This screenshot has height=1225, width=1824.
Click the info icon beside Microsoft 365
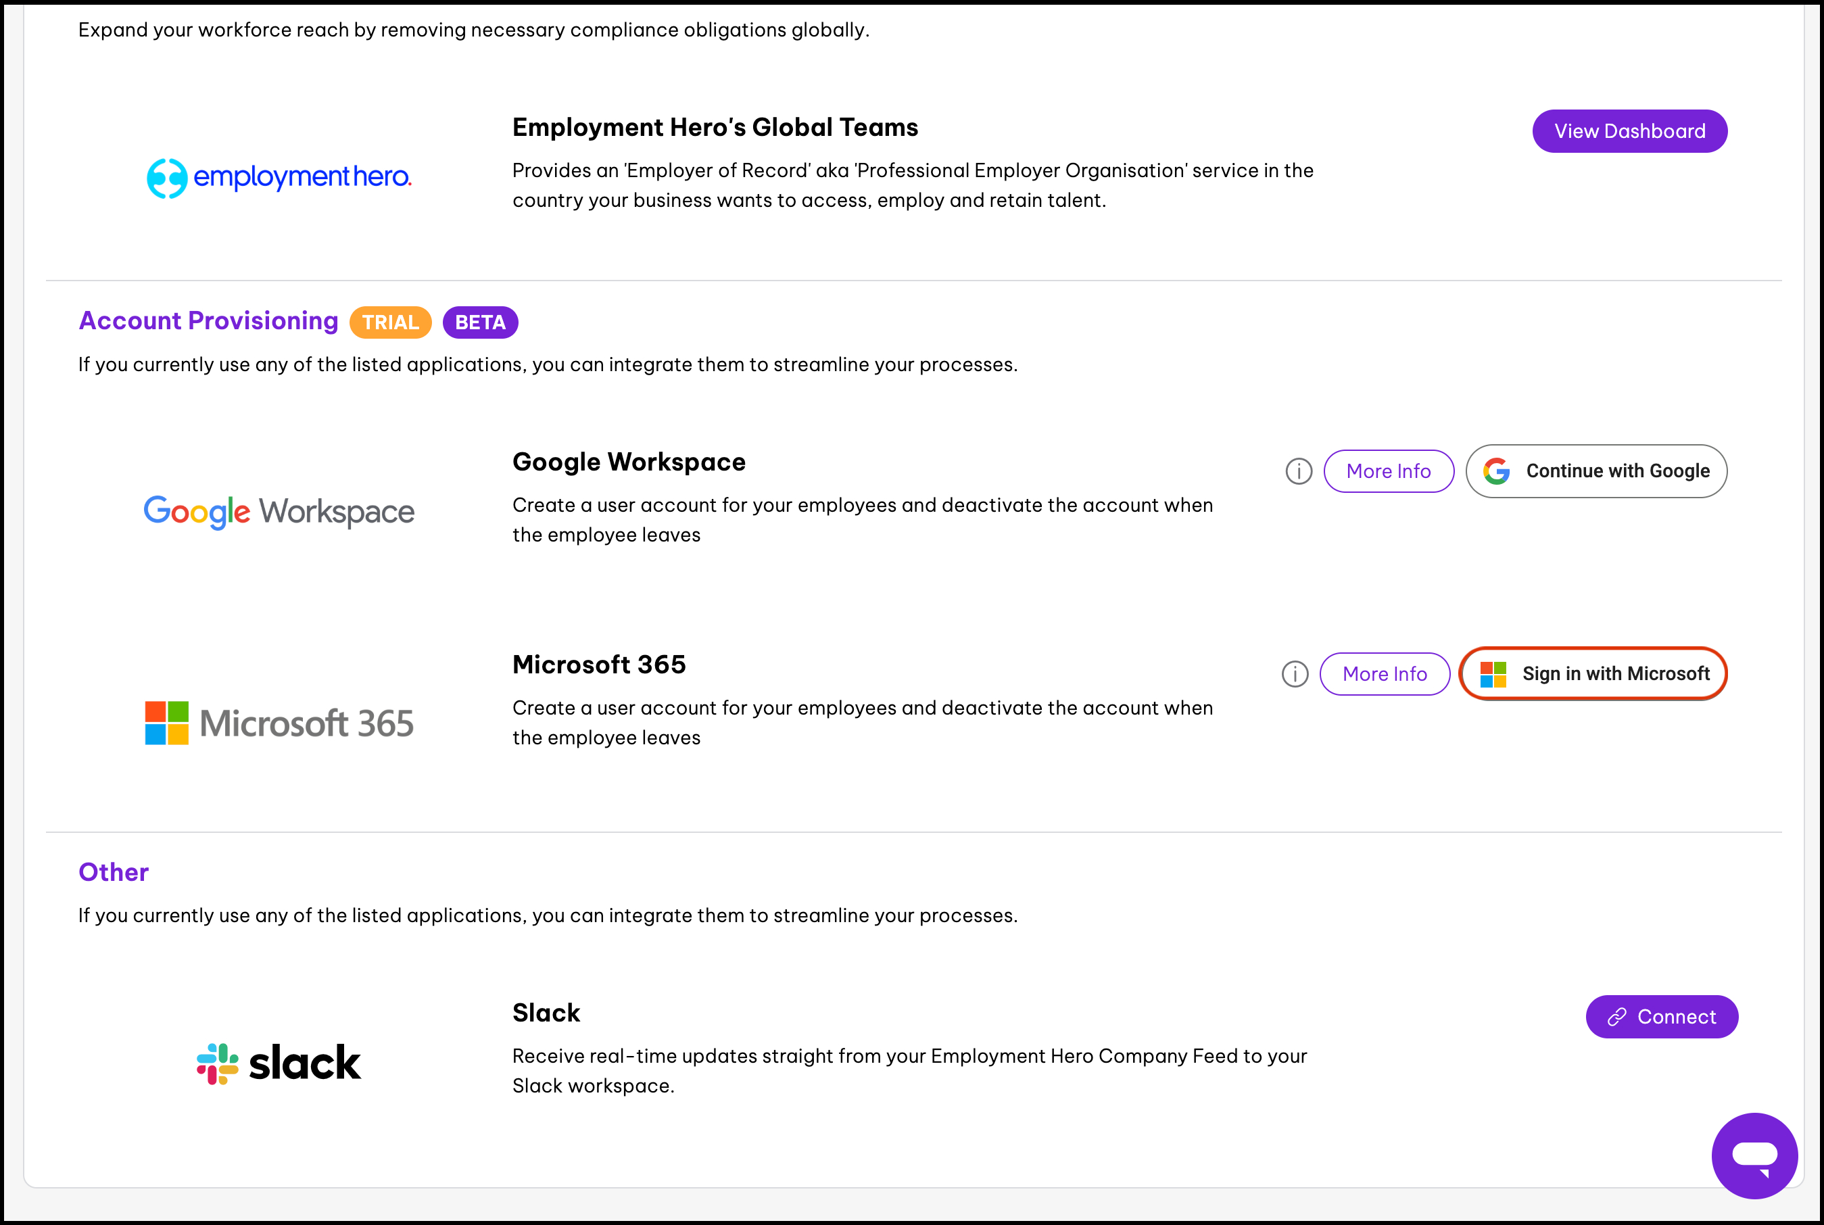[1295, 673]
